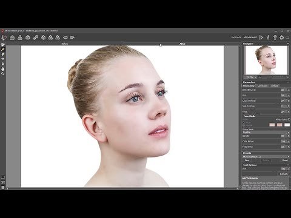Open the Correction parameters tab
This screenshot has height=218, width=291.
[x=263, y=86]
